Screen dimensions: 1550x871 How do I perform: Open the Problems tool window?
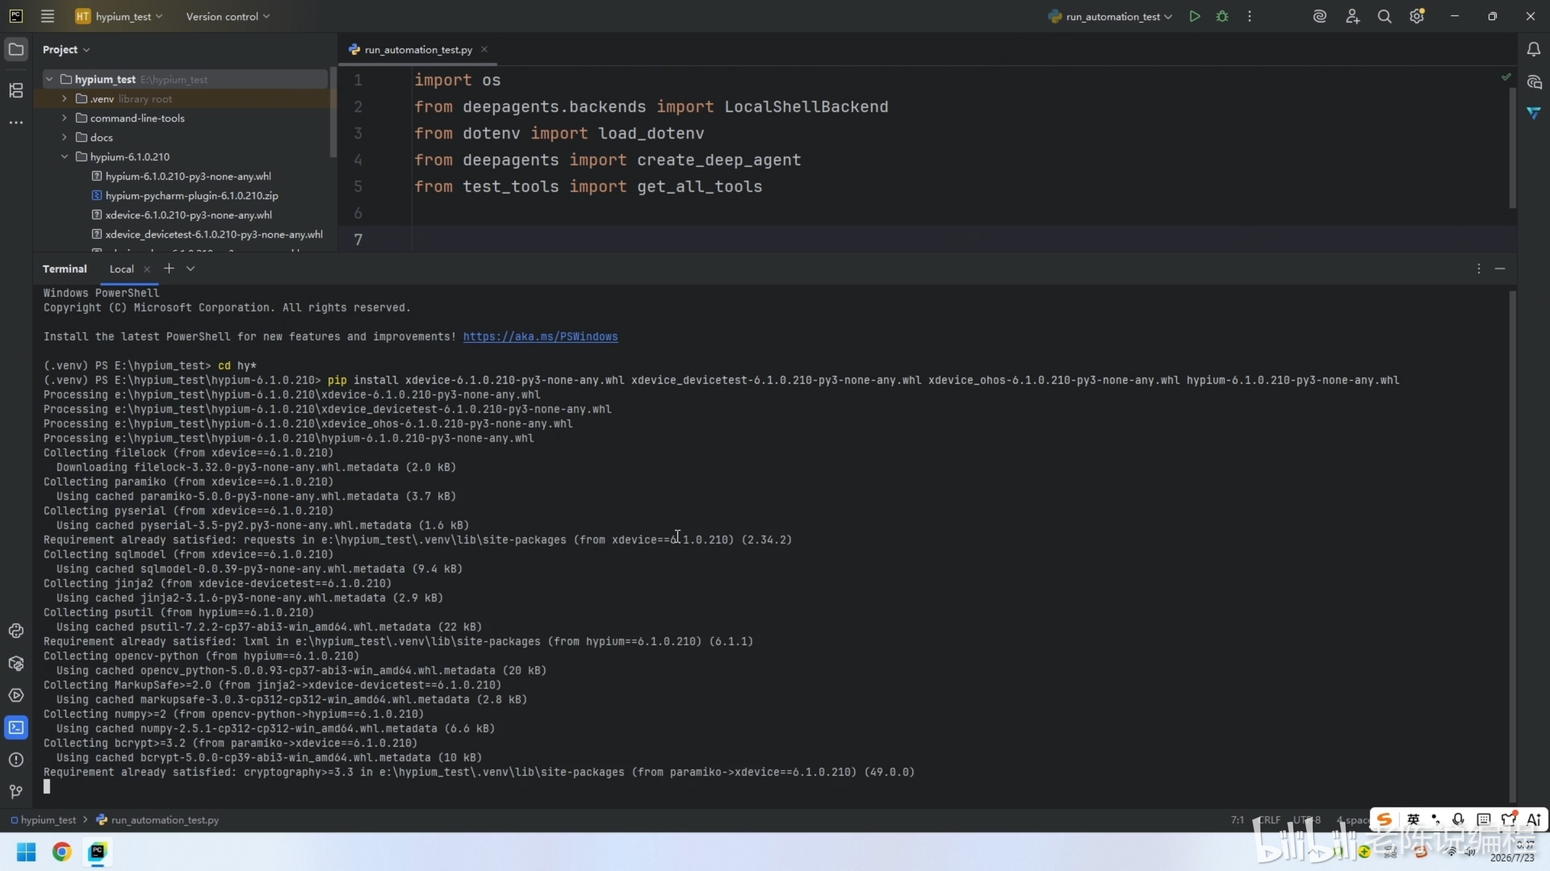coord(16,760)
